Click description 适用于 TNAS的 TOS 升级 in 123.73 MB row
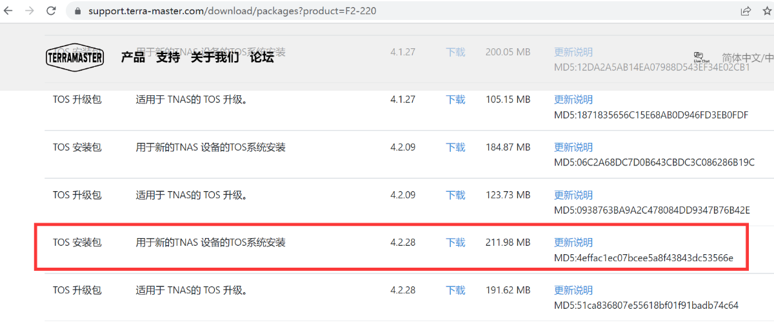The width and height of the screenshot is (774, 323). [x=192, y=195]
